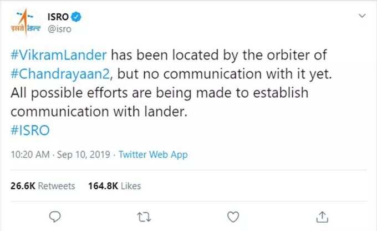377x231 pixels.
Task: Click the blue verified badge
Action: (x=77, y=17)
